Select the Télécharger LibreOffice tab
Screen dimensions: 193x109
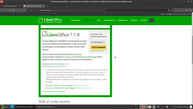pyautogui.click(x=34, y=6)
